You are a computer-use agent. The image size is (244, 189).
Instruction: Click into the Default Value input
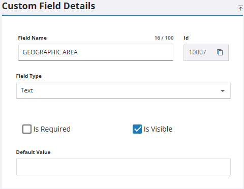click(x=124, y=167)
